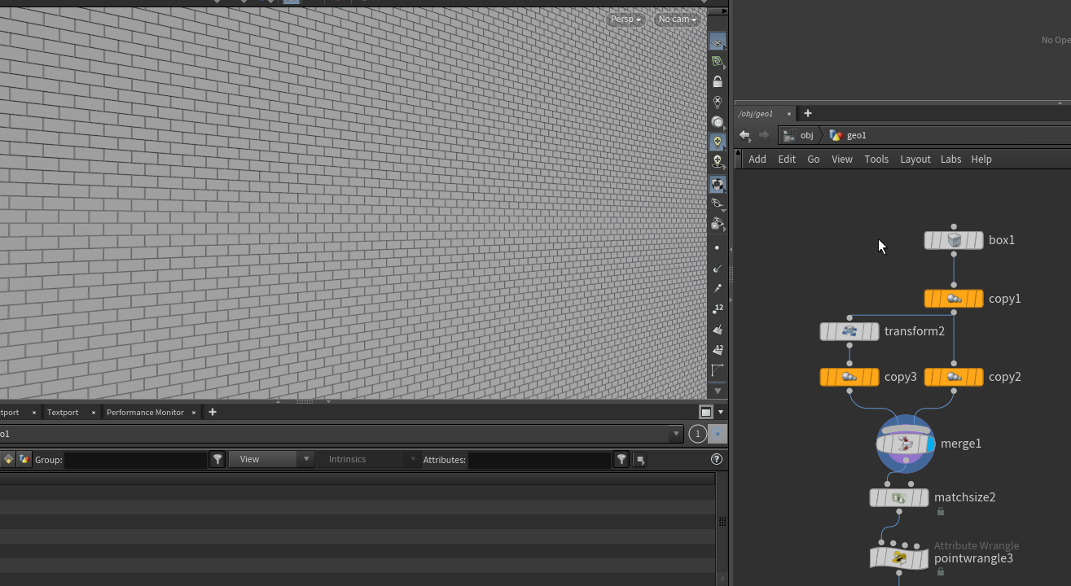Select the box1 node
Screen dimensions: 1071x586
(x=954, y=240)
